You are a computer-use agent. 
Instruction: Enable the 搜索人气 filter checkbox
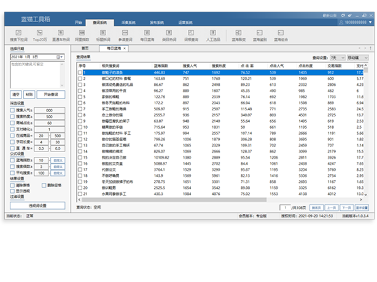point(13,110)
